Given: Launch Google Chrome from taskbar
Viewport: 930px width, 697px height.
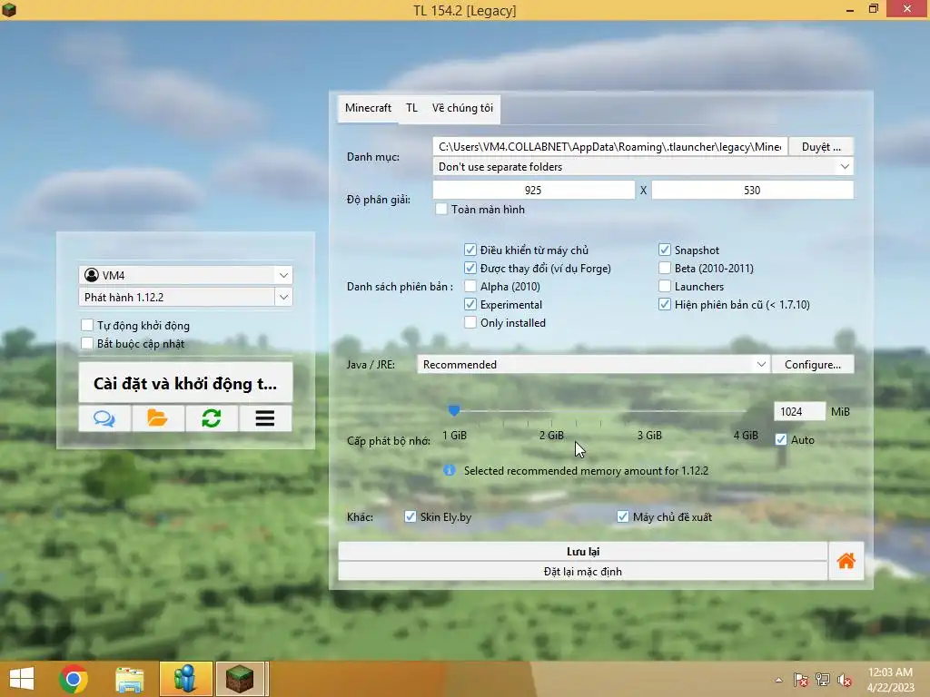Looking at the screenshot, I should click(x=74, y=679).
